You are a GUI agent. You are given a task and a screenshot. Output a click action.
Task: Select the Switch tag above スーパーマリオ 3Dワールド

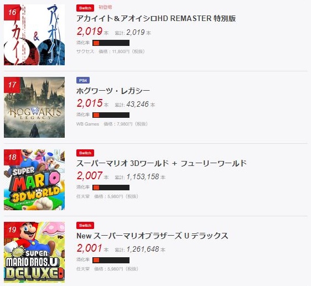click(x=85, y=153)
